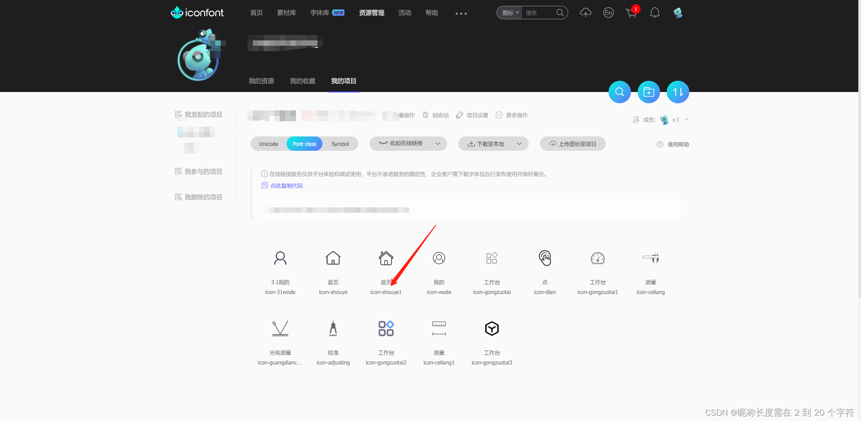Switch to Unicode mode
861x421 pixels.
coord(269,144)
